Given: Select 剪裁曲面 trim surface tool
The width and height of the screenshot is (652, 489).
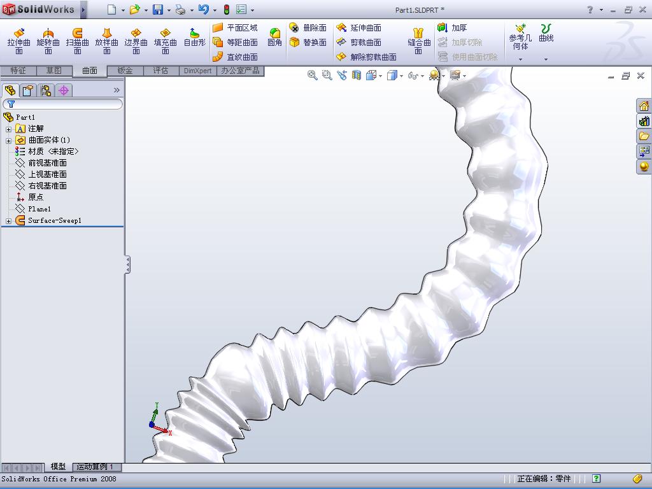Looking at the screenshot, I should pos(359,42).
